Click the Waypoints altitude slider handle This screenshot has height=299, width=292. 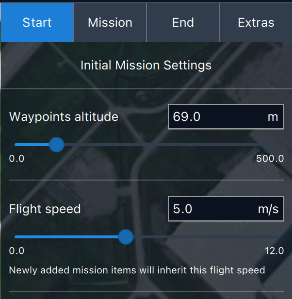(57, 145)
